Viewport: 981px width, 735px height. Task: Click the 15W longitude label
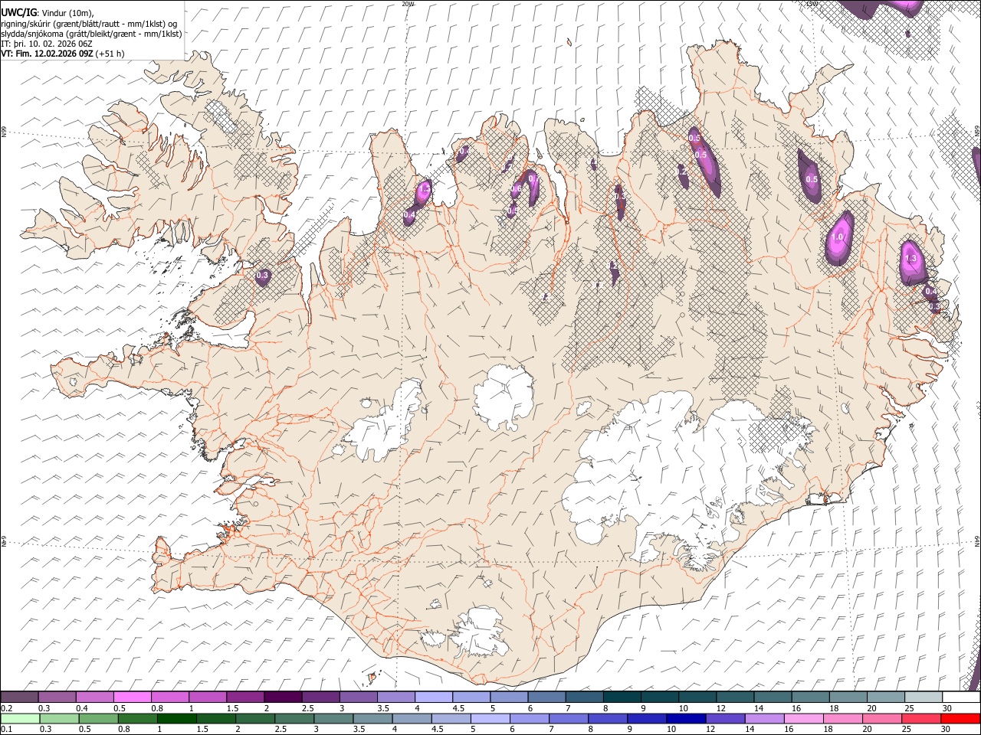[x=812, y=4]
